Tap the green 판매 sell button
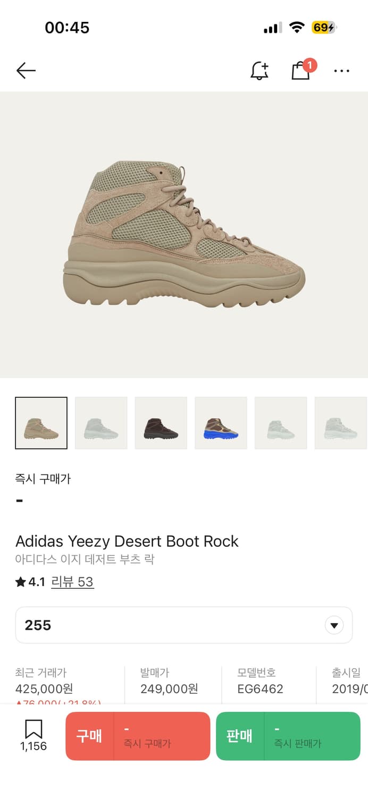Viewport: 368px width, 798px height. [x=288, y=736]
